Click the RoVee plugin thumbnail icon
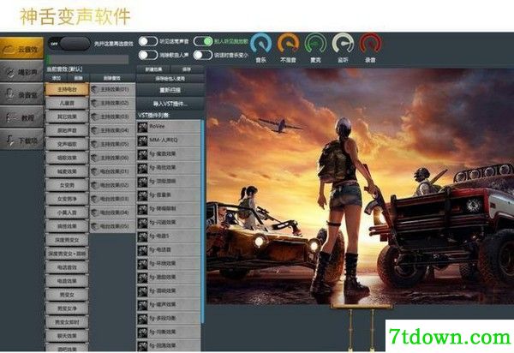Image resolution: width=514 pixels, height=353 pixels. pos(142,127)
